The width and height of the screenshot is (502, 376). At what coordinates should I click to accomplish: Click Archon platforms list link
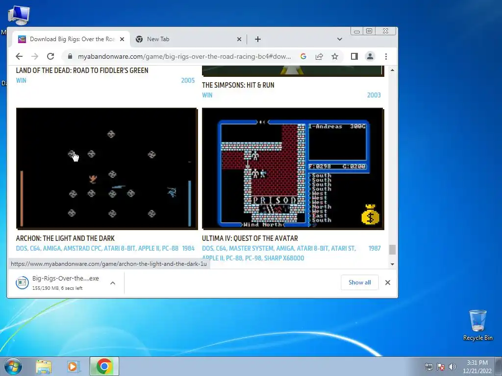pyautogui.click(x=97, y=248)
